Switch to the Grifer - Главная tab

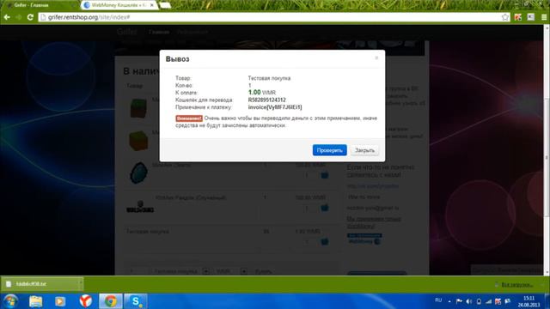pos(40,5)
